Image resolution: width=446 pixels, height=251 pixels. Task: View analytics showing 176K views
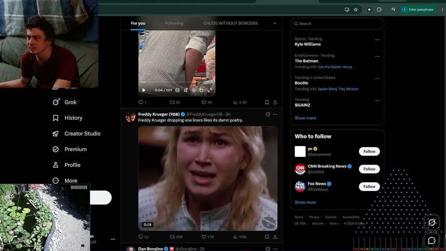[x=240, y=237]
